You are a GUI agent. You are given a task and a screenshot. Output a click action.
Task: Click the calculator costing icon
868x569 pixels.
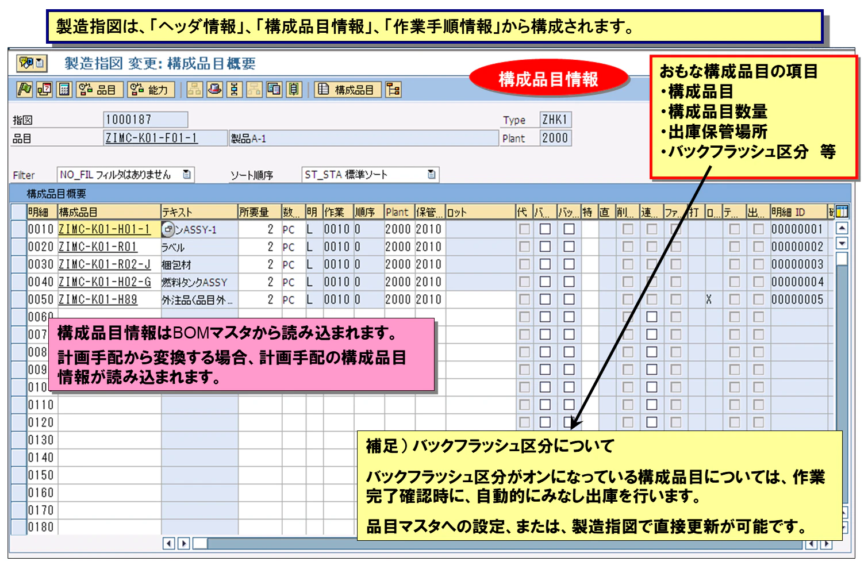click(x=64, y=90)
